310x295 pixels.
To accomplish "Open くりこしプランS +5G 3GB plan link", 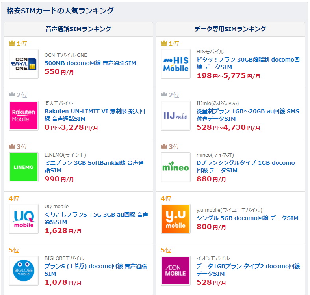I will click(x=96, y=218).
